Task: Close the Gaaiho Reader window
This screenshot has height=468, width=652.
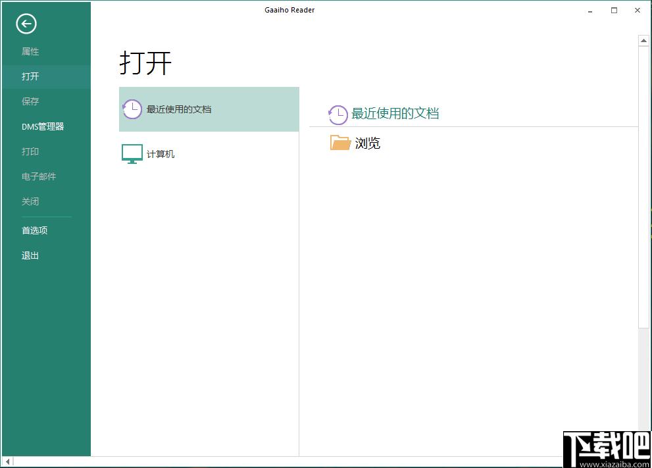Action: pyautogui.click(x=638, y=11)
